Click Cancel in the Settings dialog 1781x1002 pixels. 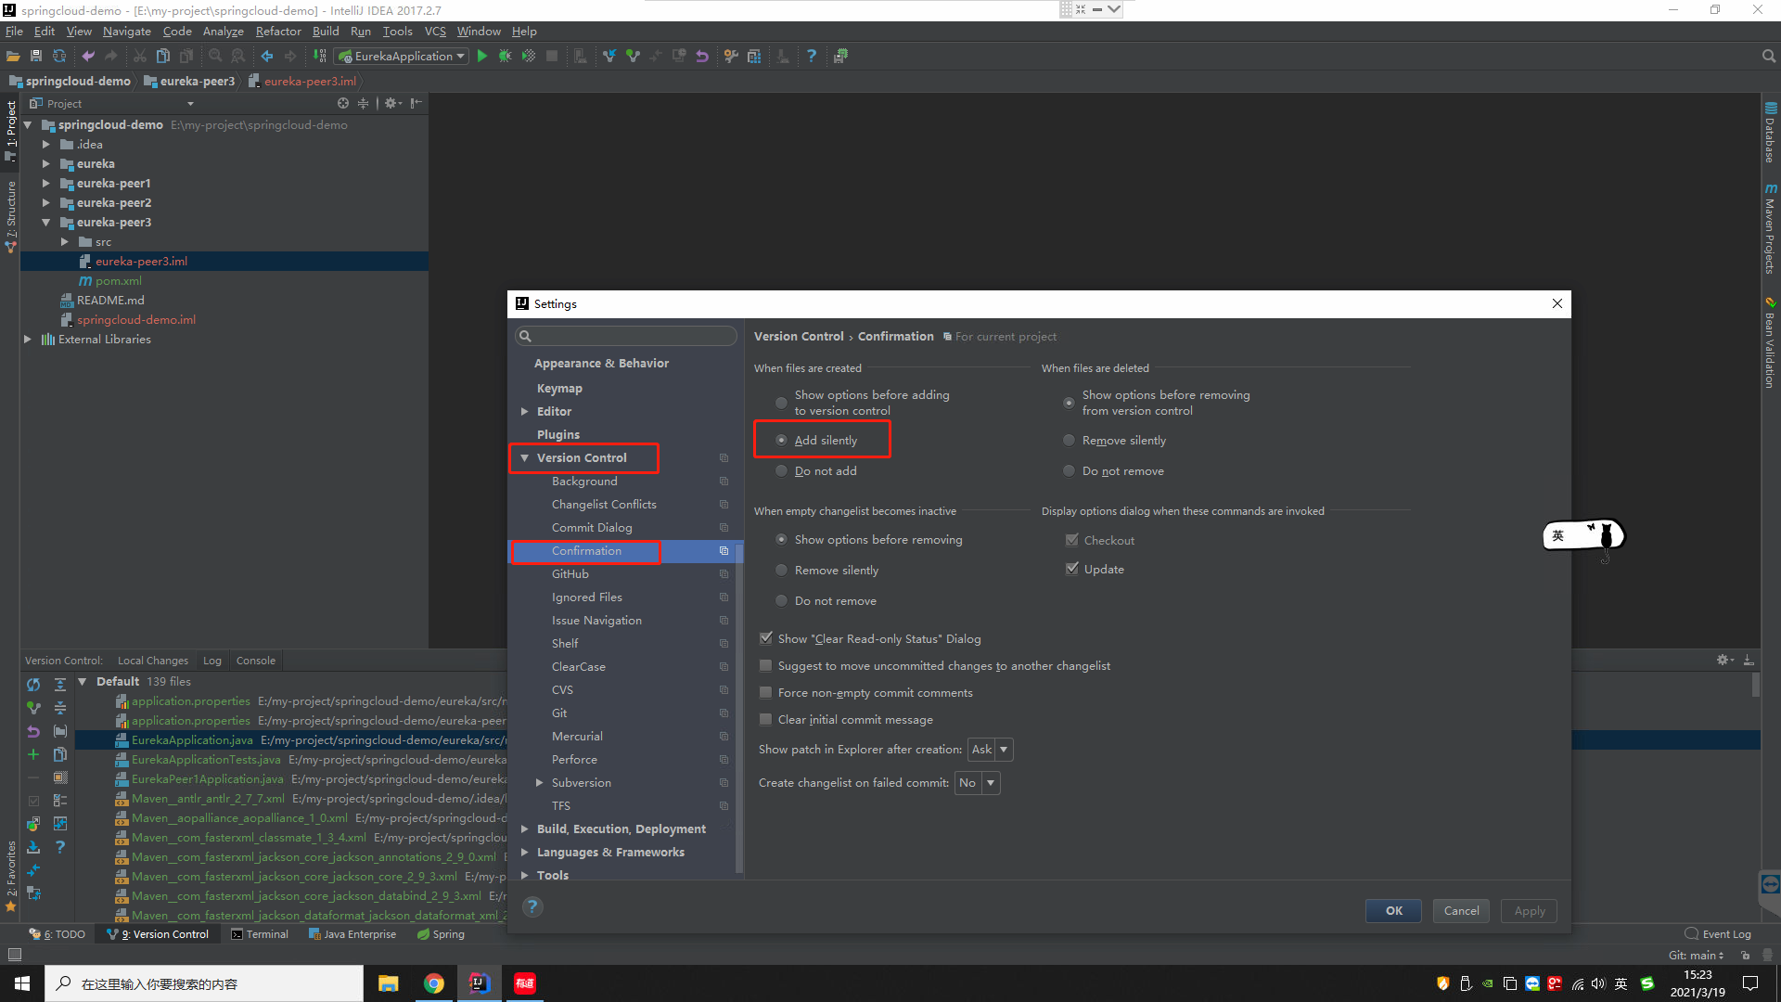[x=1461, y=910]
